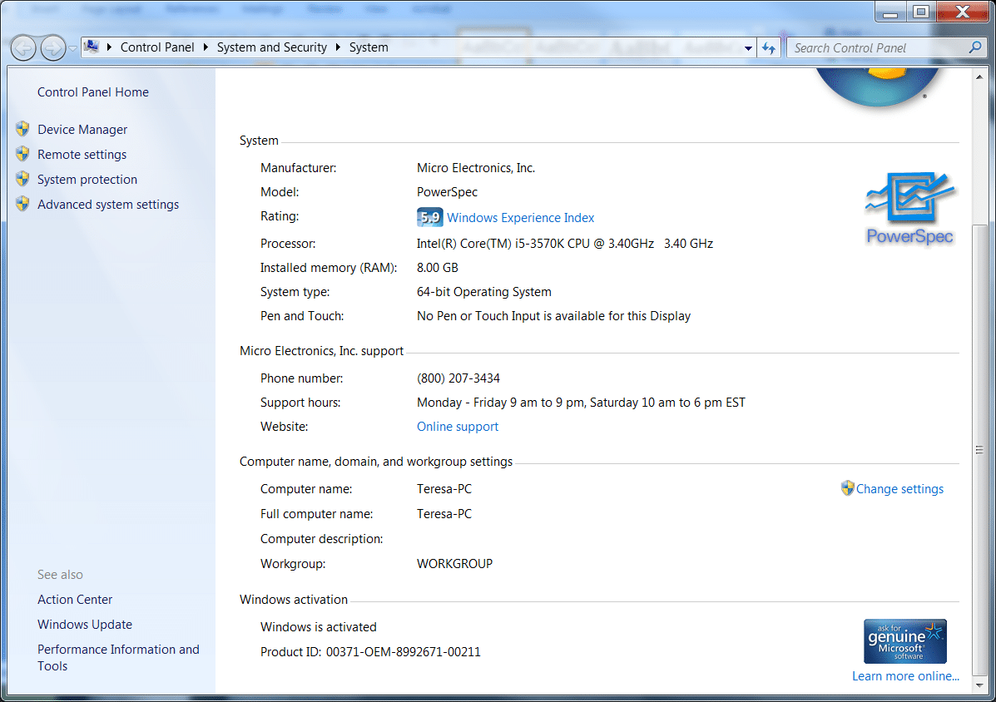Open Windows Update from See also
This screenshot has width=996, height=702.
[x=85, y=625]
